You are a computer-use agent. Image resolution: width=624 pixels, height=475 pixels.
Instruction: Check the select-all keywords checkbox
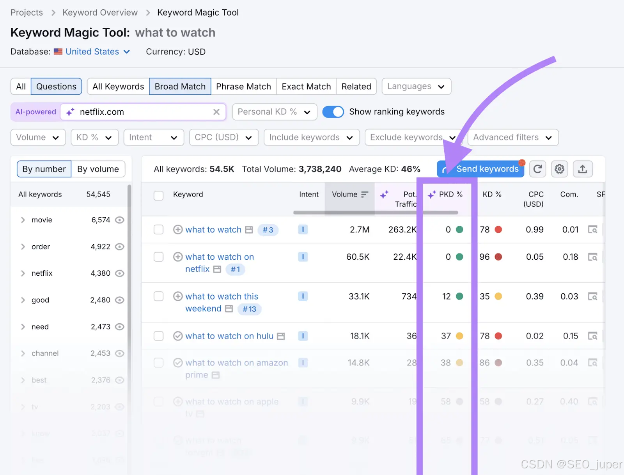pos(158,195)
